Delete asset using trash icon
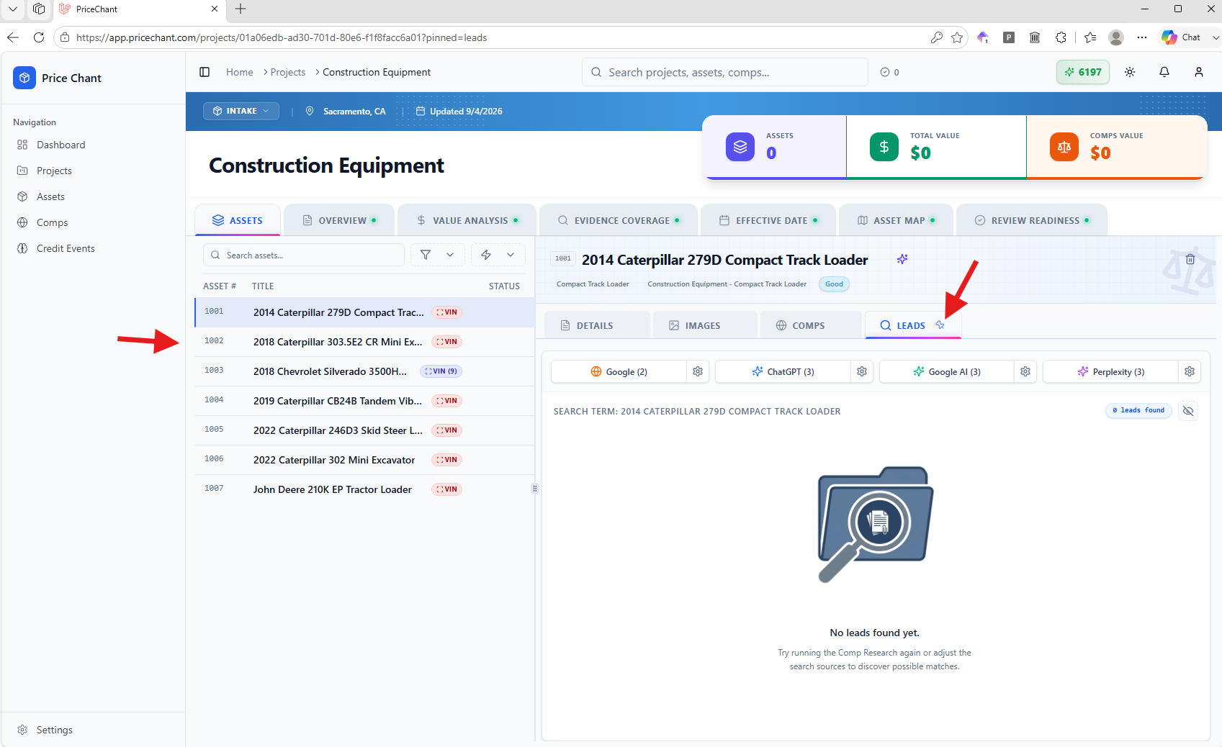This screenshot has width=1222, height=747. [1190, 259]
